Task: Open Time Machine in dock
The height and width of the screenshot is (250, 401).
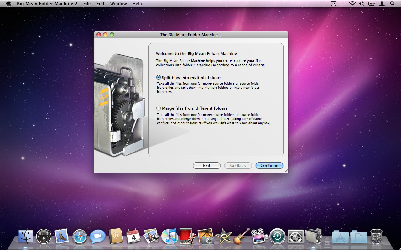Action: point(278,237)
